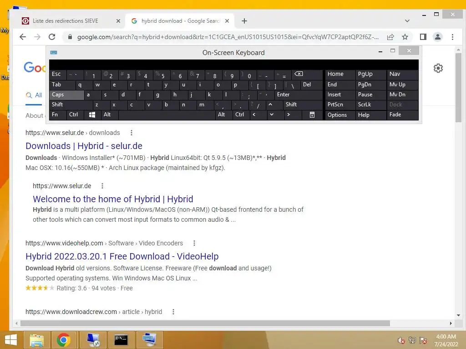
Task: Bookmark this page with the star icon
Action: pyautogui.click(x=405, y=37)
